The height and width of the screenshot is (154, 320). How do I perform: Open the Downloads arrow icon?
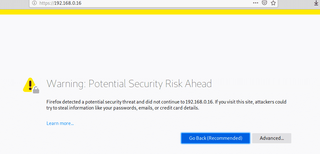pyautogui.click(x=316, y=3)
